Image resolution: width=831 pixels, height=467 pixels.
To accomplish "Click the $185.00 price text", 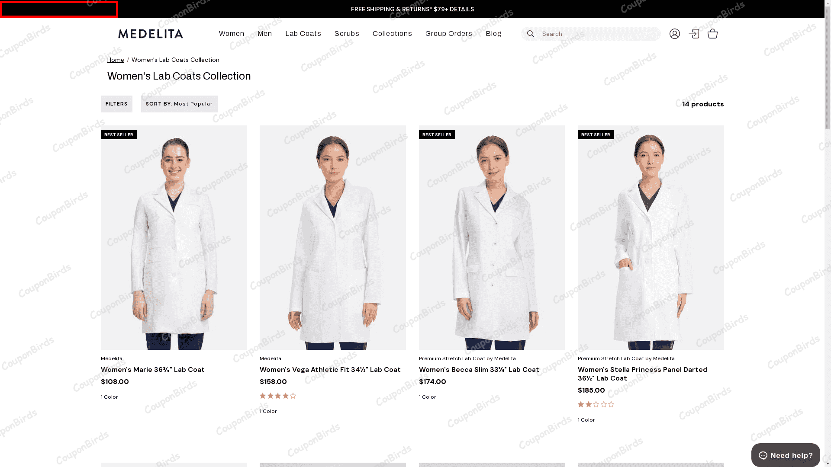I will 591,390.
